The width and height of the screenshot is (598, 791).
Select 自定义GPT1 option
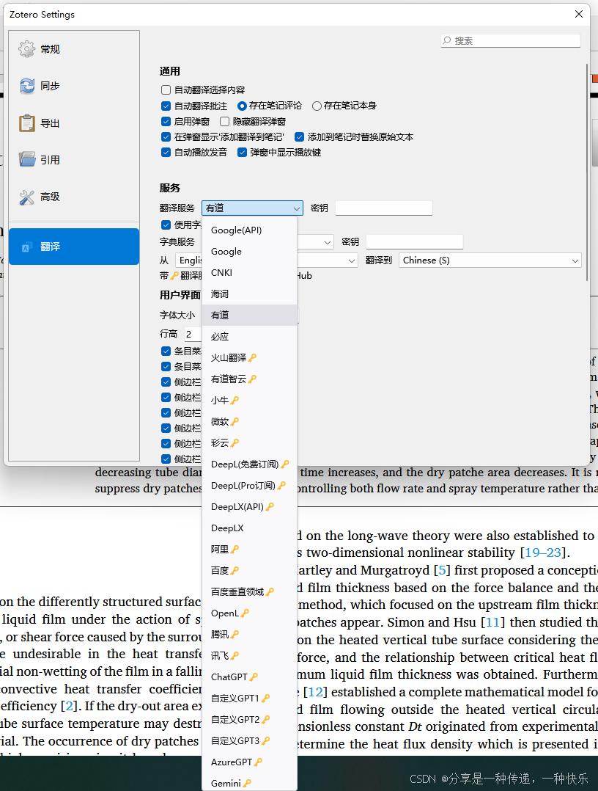249,699
